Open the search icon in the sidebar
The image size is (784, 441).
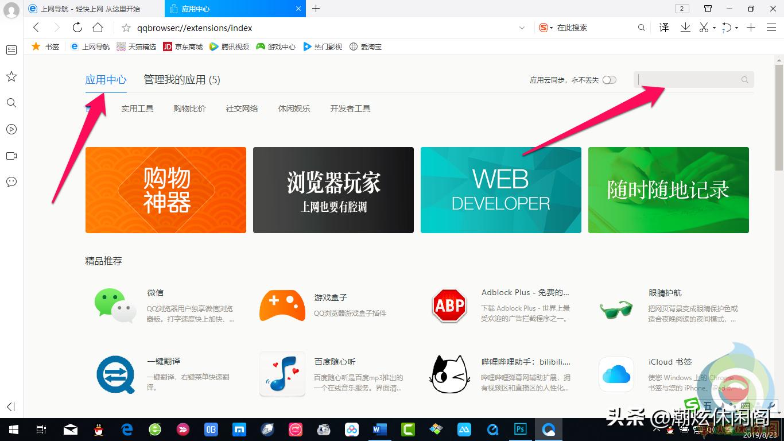[11, 103]
